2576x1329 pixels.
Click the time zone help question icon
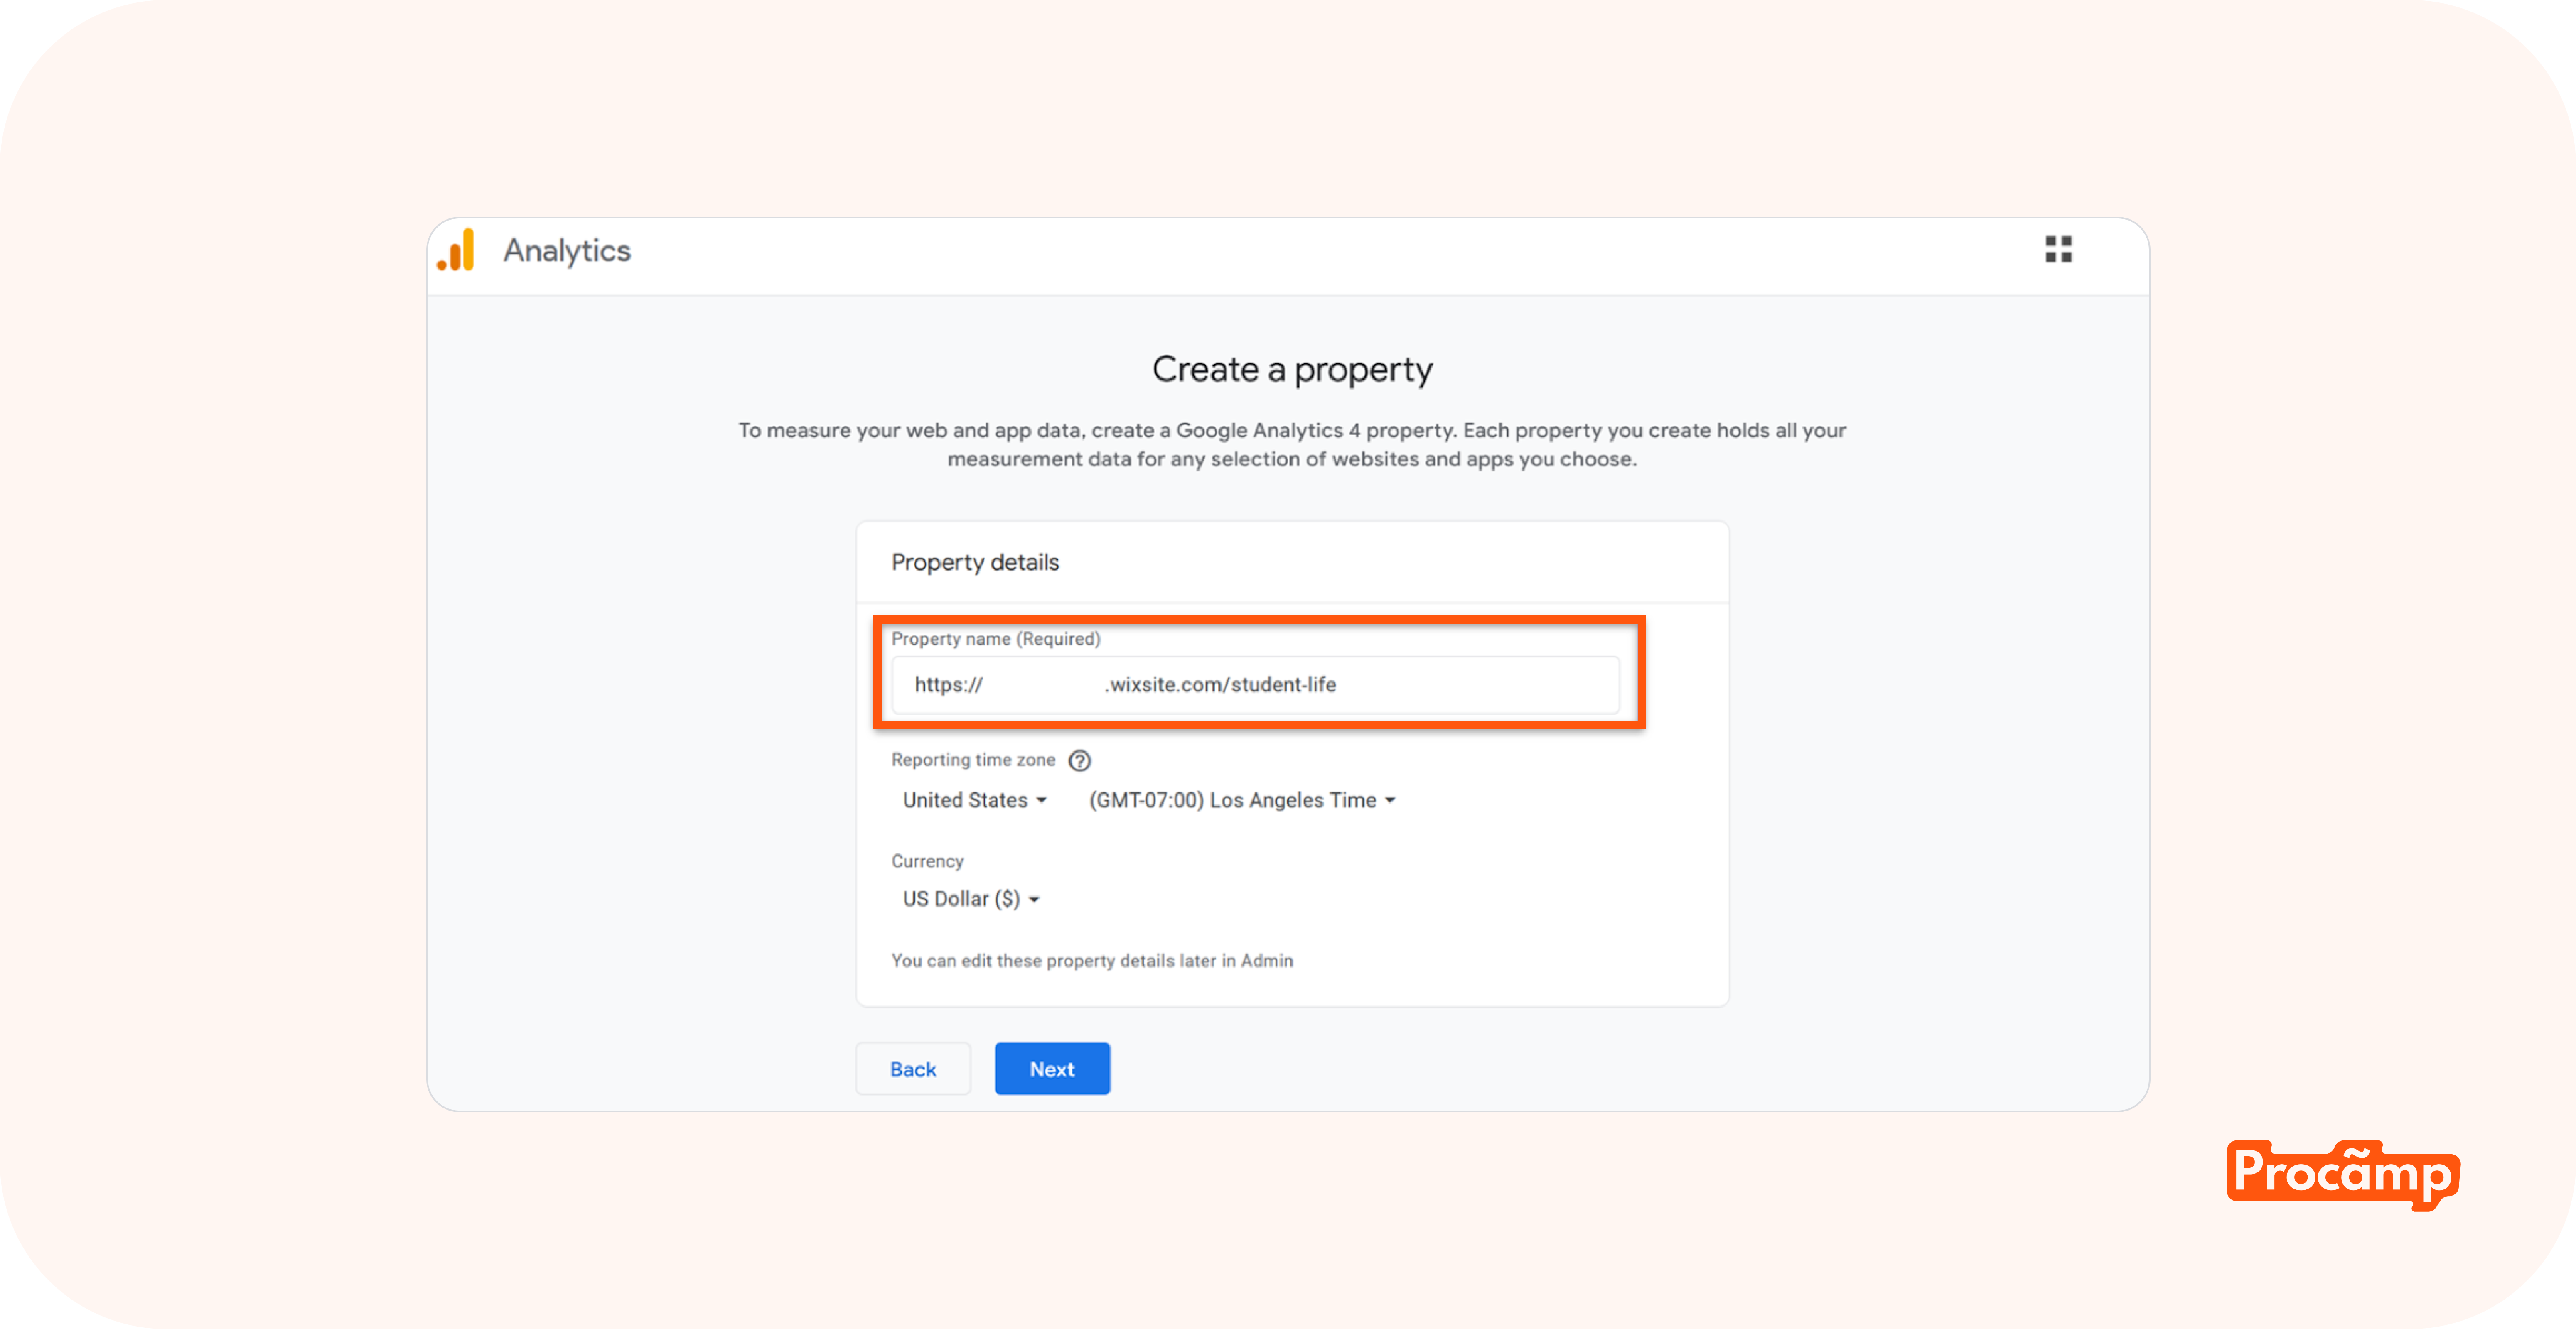coord(1079,760)
